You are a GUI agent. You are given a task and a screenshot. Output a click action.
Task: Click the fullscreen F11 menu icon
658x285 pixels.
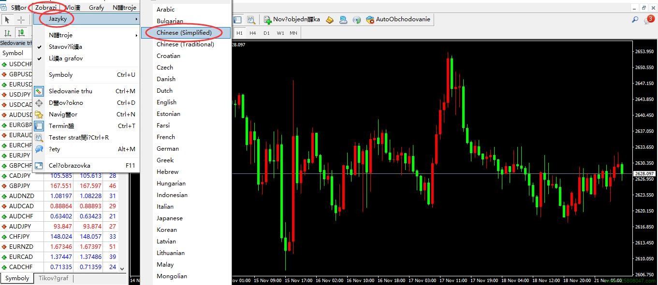click(x=39, y=166)
